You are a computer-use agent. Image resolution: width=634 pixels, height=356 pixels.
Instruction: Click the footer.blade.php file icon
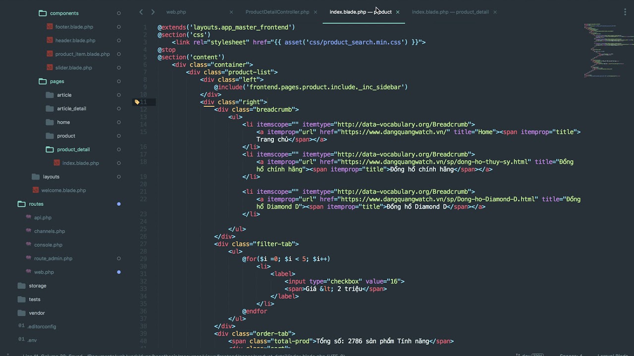(50, 27)
